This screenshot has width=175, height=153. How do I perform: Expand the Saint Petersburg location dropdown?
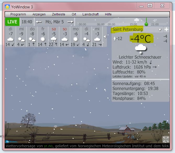(x=160, y=30)
